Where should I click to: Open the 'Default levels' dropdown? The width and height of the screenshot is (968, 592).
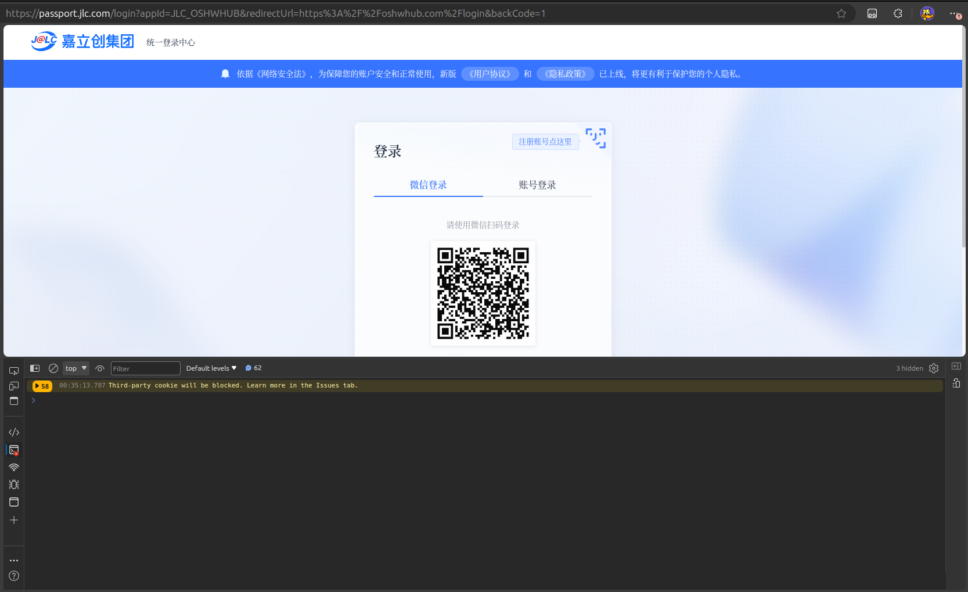[210, 368]
